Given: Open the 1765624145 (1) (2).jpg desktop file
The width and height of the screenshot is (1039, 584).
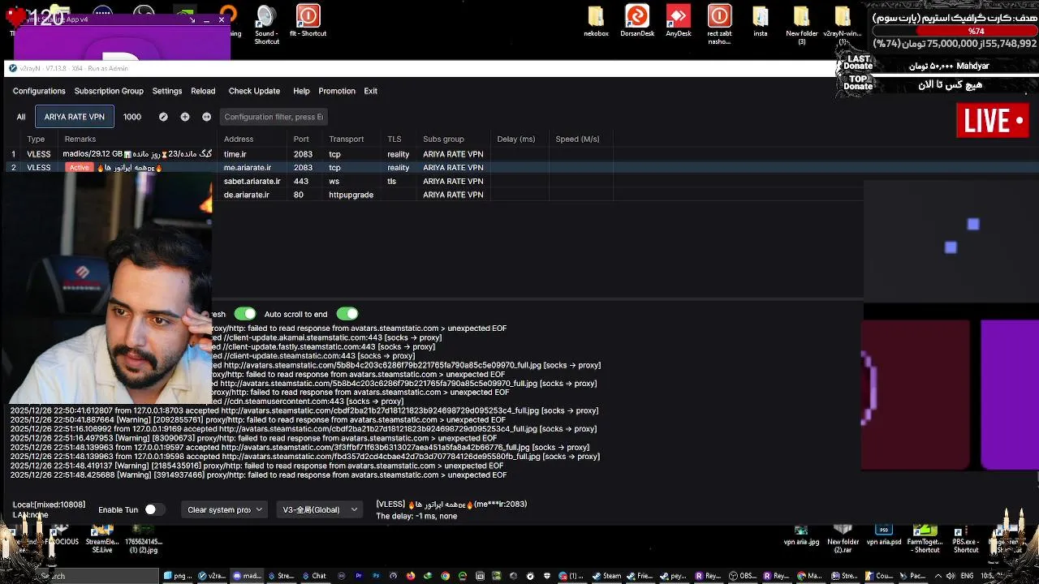Looking at the screenshot, I should [144, 539].
